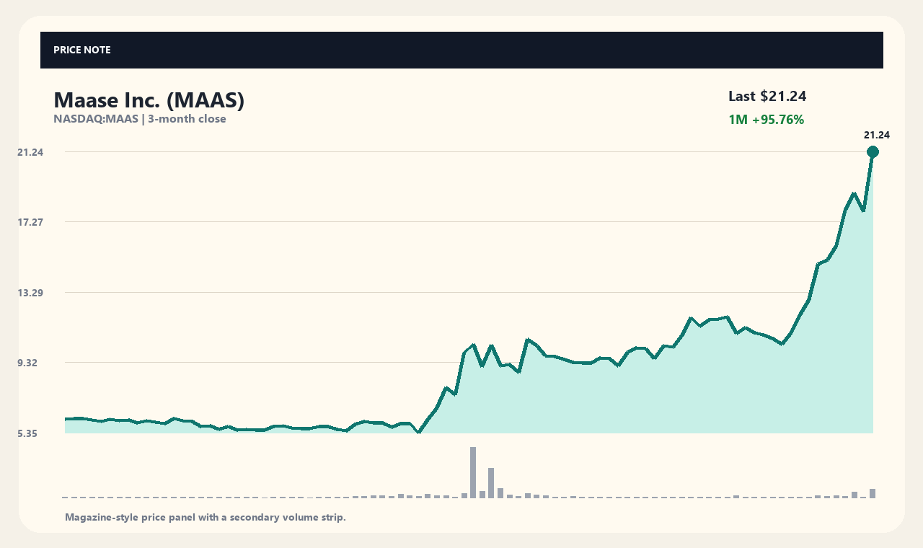Click the last volume bar at the right
Viewport: 923px width, 548px height.
tap(873, 493)
